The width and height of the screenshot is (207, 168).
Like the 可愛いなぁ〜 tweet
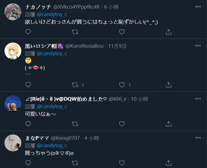122,124
